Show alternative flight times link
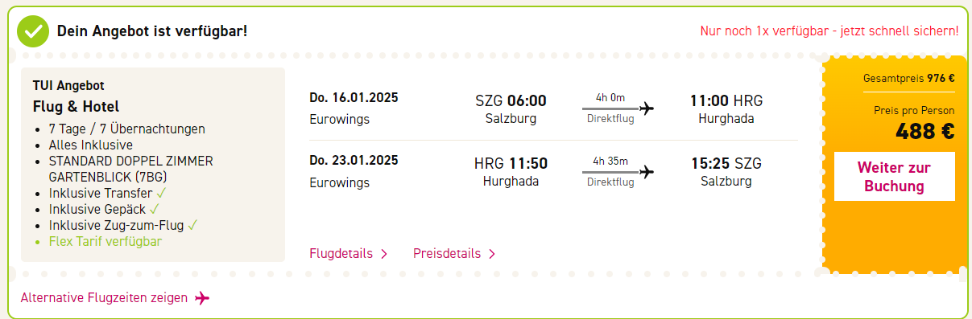 tap(104, 298)
